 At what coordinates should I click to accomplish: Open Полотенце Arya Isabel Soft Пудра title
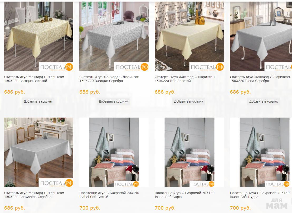[x=260, y=195]
